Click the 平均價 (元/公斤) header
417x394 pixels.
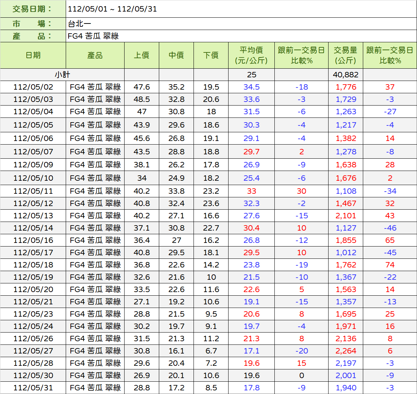click(x=251, y=55)
